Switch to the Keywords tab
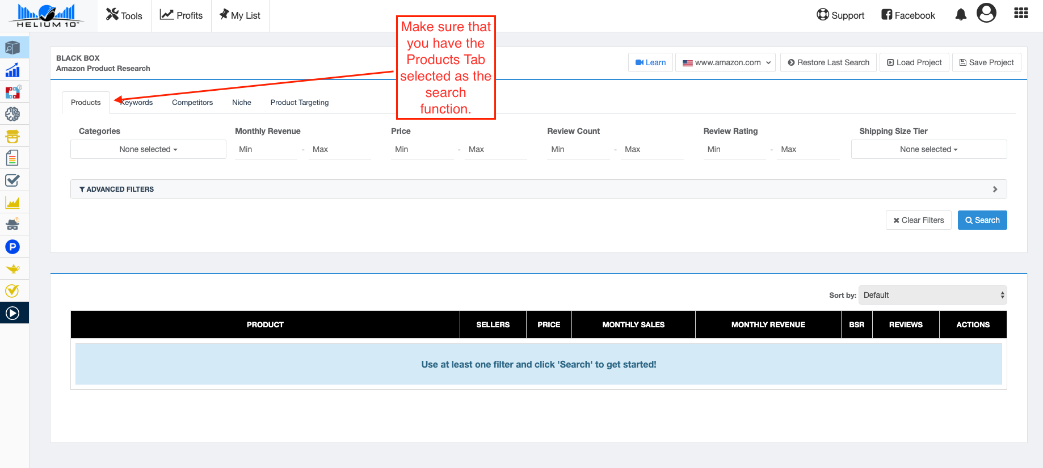Screen dimensions: 1043x468 [x=137, y=103]
